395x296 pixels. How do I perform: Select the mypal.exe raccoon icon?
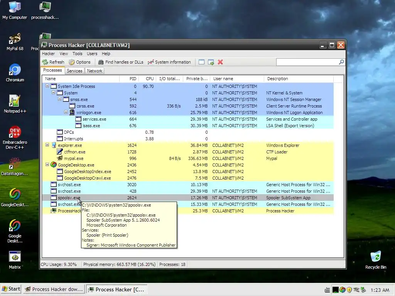coord(60,158)
